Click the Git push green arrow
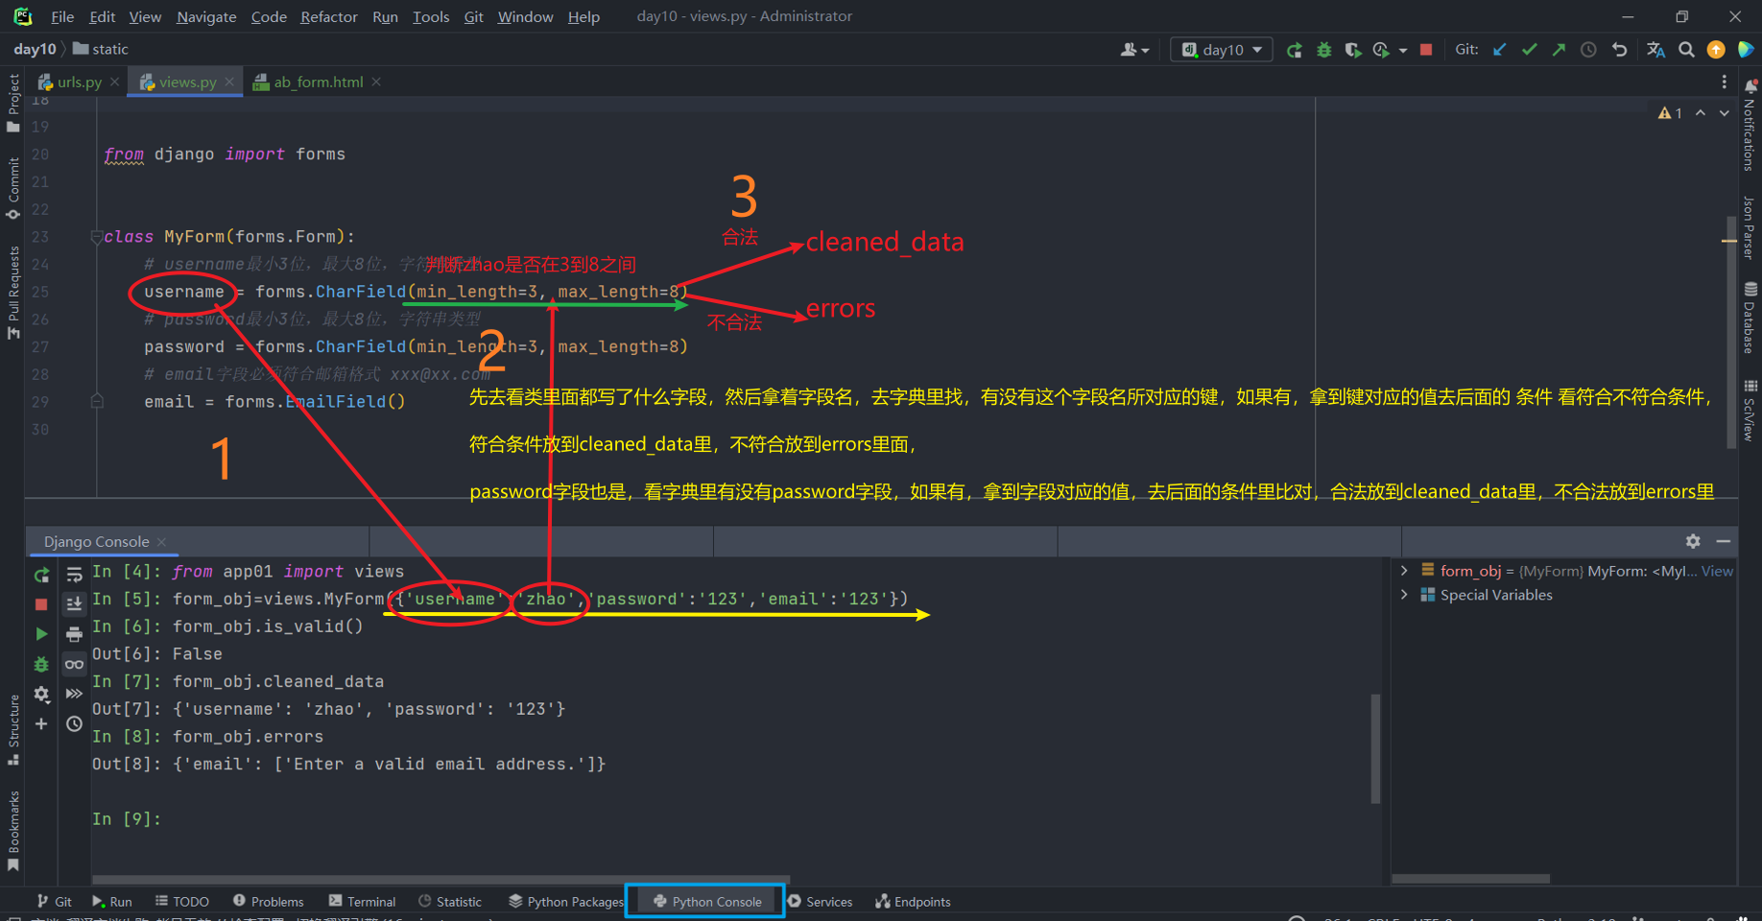 tap(1559, 50)
